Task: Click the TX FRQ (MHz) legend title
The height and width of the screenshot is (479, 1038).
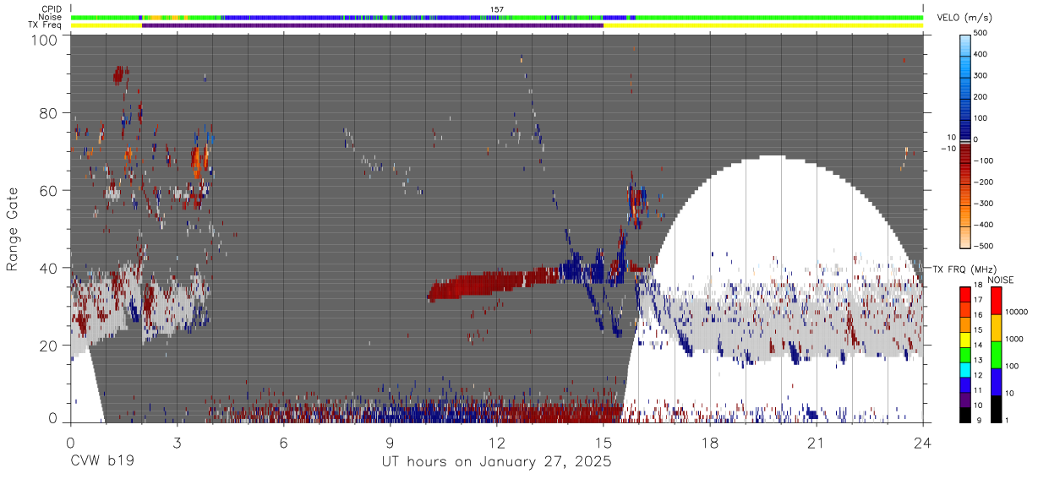Action: pyautogui.click(x=963, y=269)
